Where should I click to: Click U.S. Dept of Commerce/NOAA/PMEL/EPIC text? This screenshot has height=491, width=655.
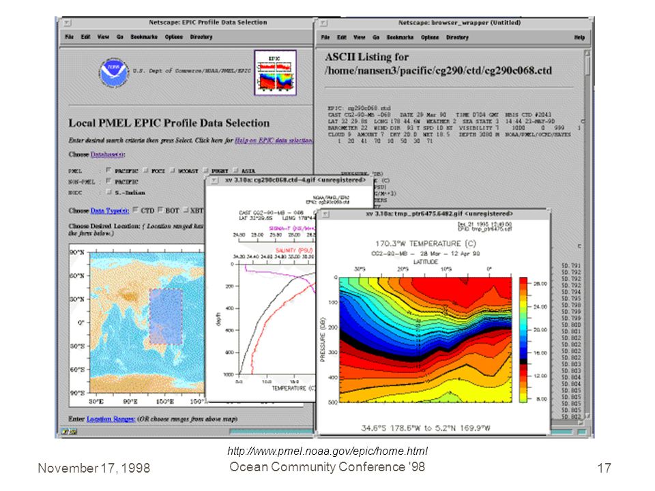click(192, 71)
